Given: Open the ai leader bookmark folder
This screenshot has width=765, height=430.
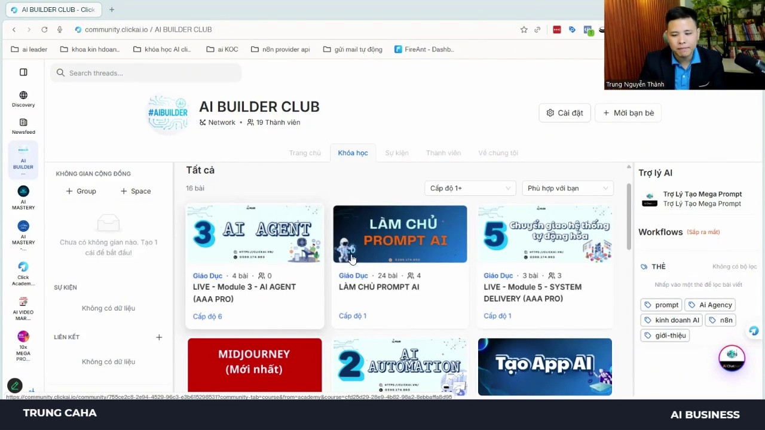Looking at the screenshot, I should point(29,49).
